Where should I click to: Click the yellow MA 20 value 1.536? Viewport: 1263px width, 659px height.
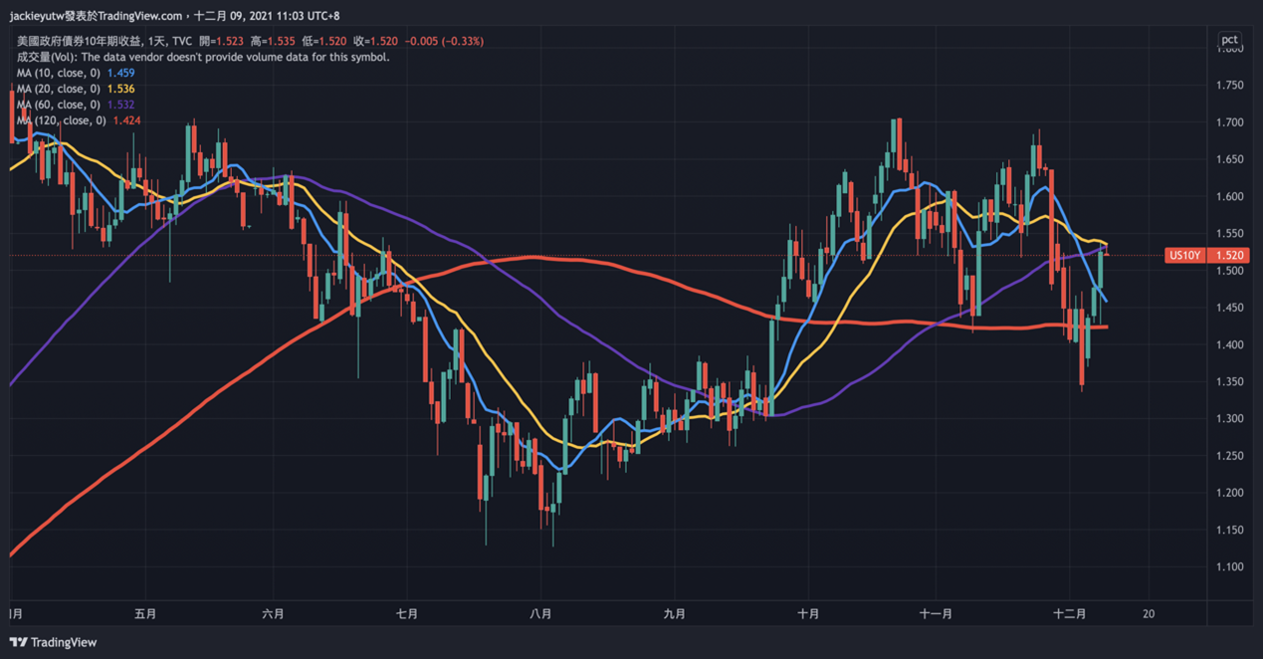(120, 89)
